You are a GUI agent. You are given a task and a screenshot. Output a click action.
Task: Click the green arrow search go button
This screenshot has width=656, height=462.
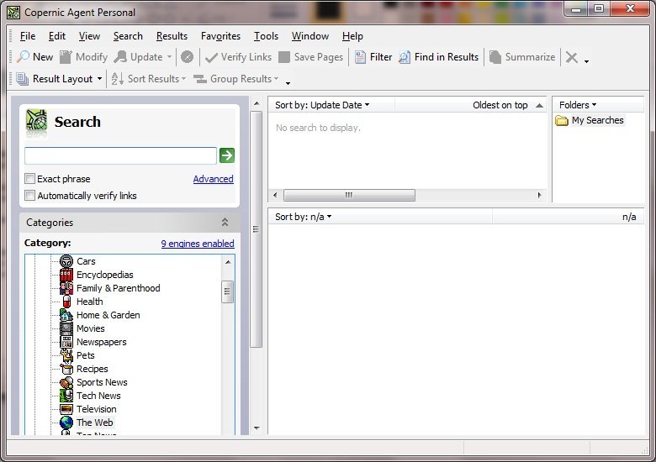(x=227, y=155)
